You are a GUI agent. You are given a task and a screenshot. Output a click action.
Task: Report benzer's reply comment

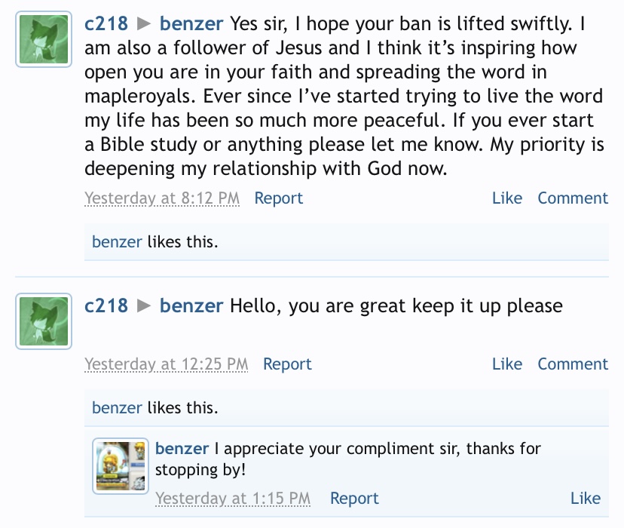point(354,499)
